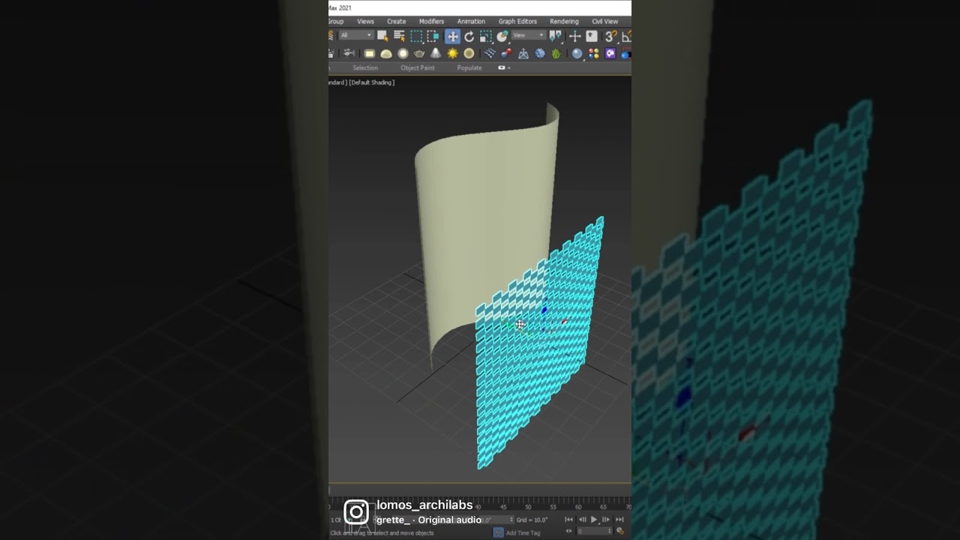Open the Civil View menu
960x540 pixels.
(x=605, y=22)
